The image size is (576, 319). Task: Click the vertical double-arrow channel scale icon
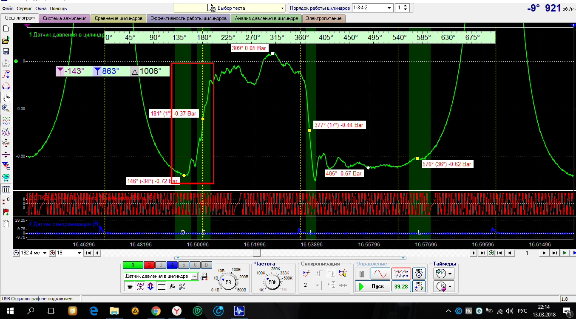coord(150,287)
